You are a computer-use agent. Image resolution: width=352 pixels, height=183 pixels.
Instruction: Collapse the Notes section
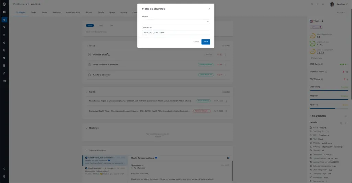click(86, 92)
